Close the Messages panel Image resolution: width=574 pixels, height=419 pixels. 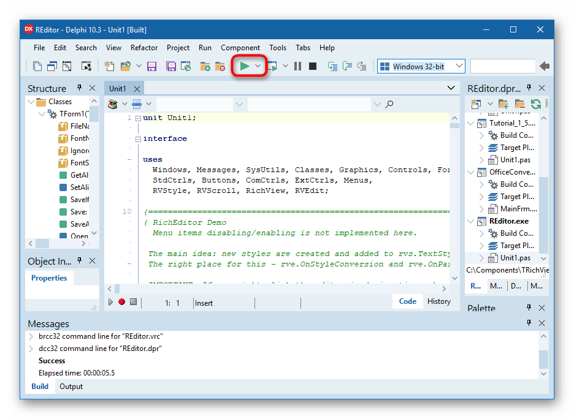click(542, 323)
